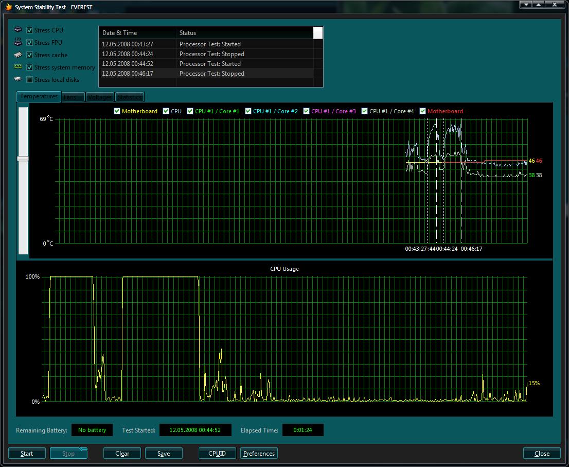Image resolution: width=569 pixels, height=467 pixels.
Task: Click the Elapsed Time value 0:01:24
Action: coord(303,430)
